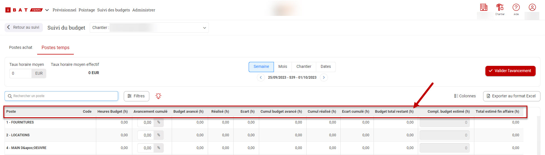Select the 1 - FOURNITURES row
Image resolution: width=545 pixels, height=155 pixels.
(x=264, y=122)
